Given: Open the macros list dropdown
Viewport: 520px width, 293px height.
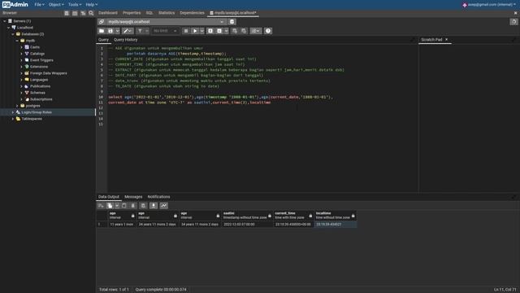Looking at the screenshot, I should coord(255,31).
